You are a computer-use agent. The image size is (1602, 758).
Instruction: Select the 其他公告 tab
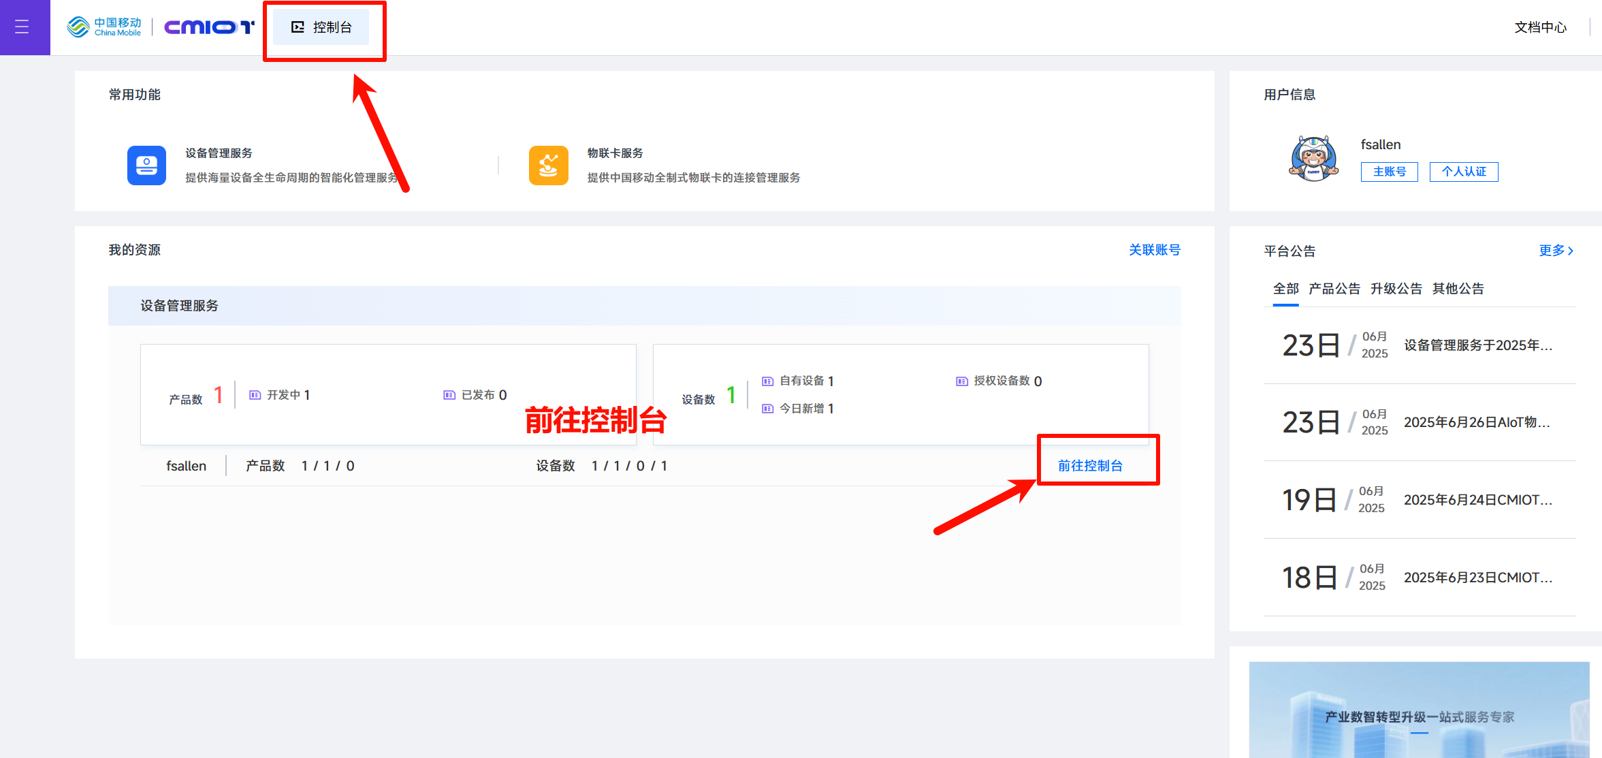coord(1458,289)
